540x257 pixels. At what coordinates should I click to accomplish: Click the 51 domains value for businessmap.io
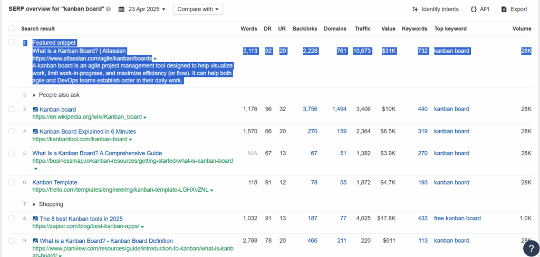[343, 153]
